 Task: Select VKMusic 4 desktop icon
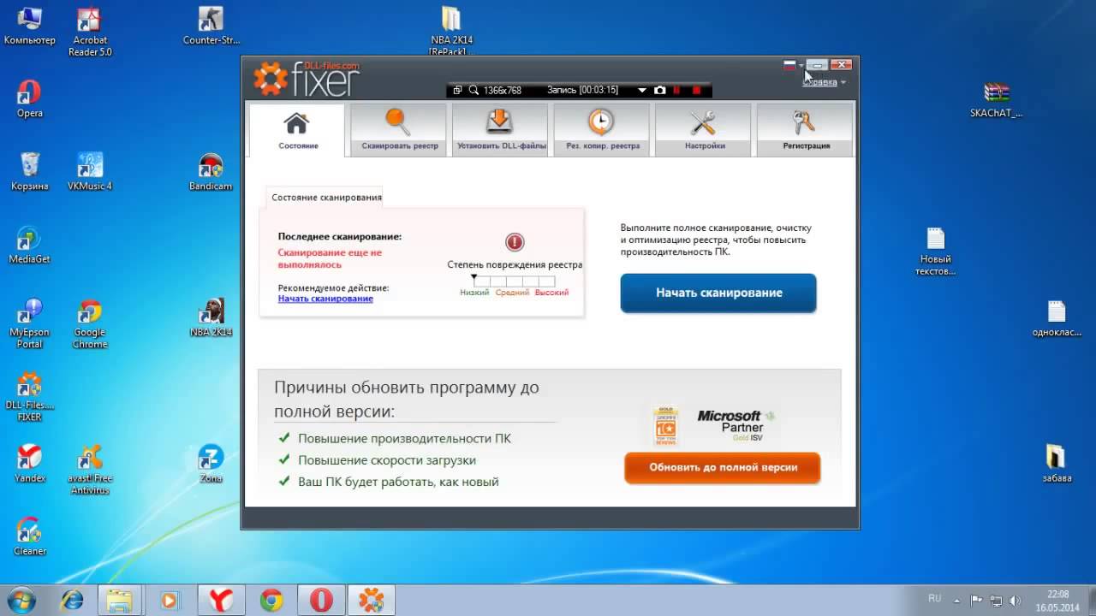[90, 172]
